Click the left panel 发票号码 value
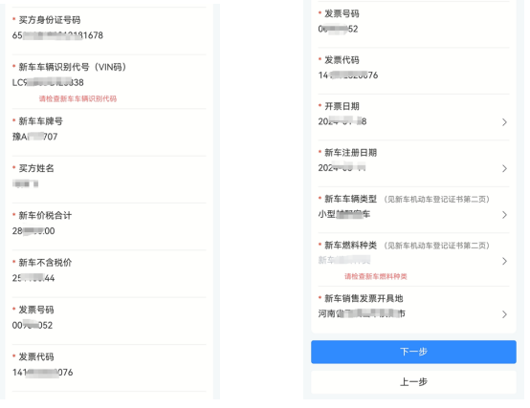This screenshot has width=530, height=408. point(33,325)
